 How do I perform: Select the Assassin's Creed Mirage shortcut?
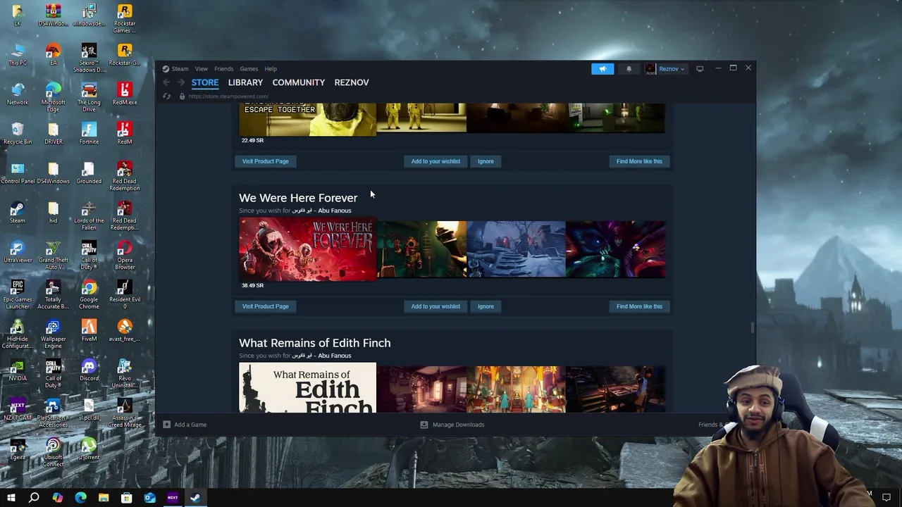(125, 413)
